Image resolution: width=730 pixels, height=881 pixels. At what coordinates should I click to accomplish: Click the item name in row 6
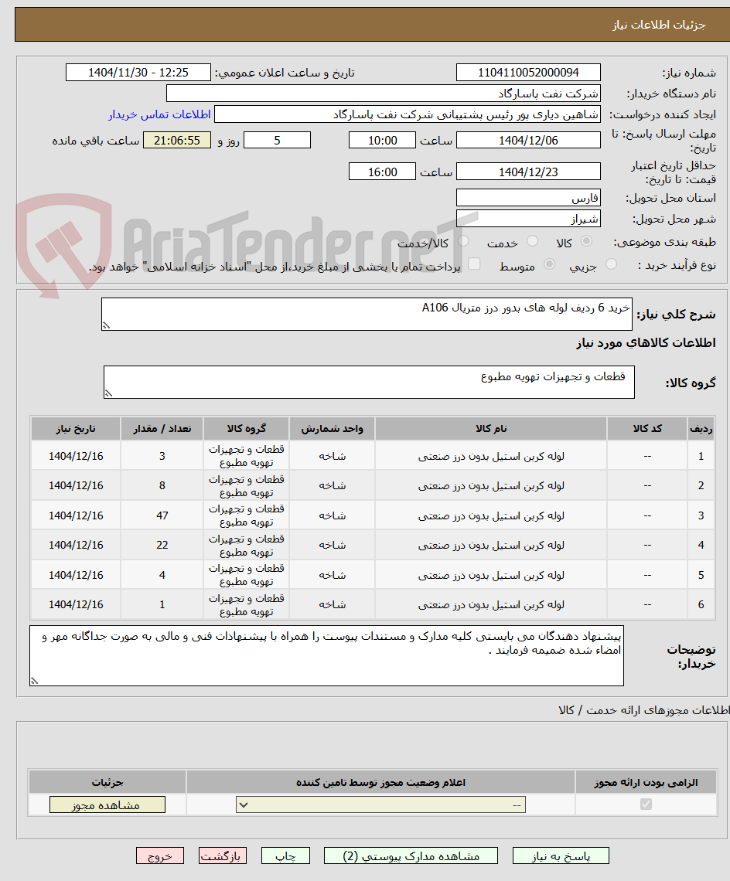pos(491,604)
